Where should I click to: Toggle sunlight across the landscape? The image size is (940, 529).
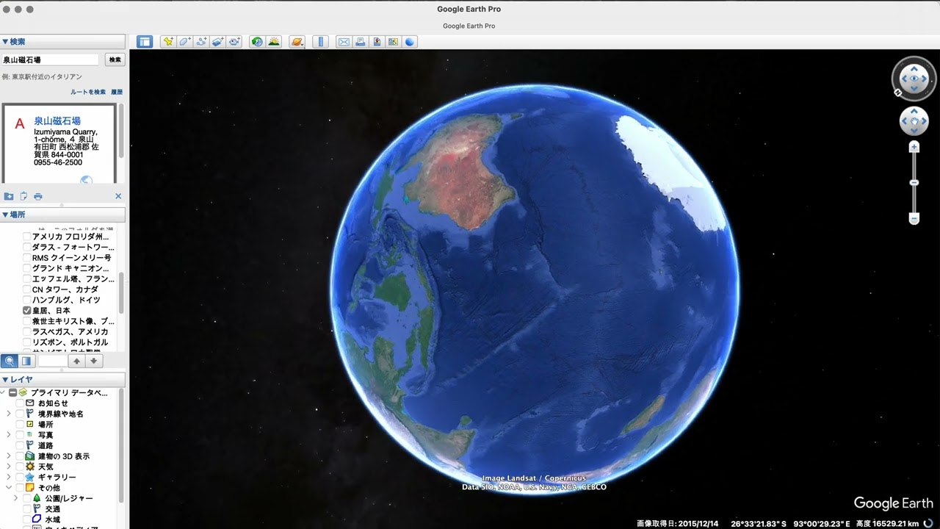(x=274, y=42)
